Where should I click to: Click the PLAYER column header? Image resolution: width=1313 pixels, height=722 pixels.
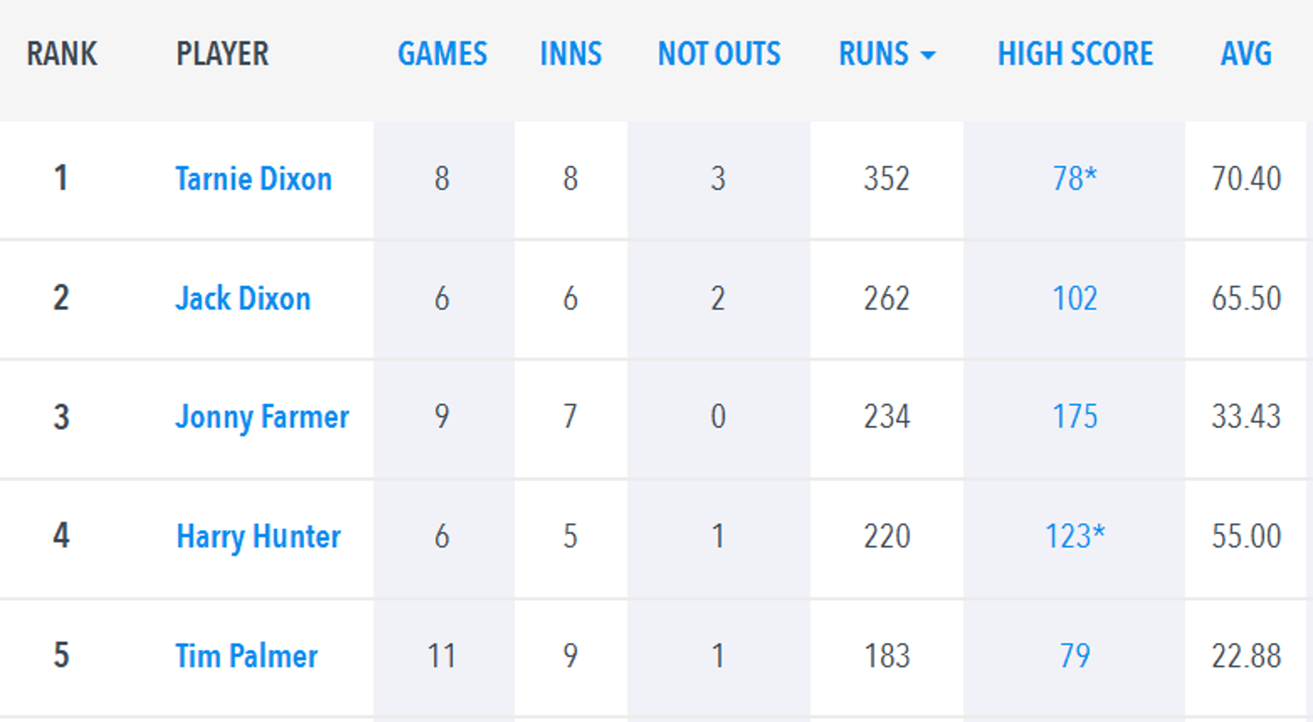pyautogui.click(x=223, y=54)
